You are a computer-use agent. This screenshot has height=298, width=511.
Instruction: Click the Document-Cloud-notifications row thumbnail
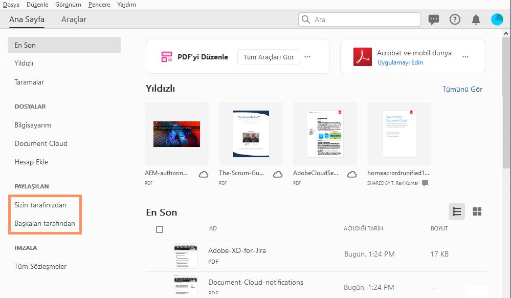click(x=186, y=285)
